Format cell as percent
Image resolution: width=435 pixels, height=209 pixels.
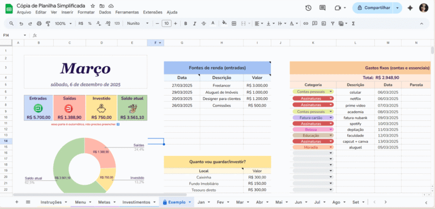click(x=89, y=24)
